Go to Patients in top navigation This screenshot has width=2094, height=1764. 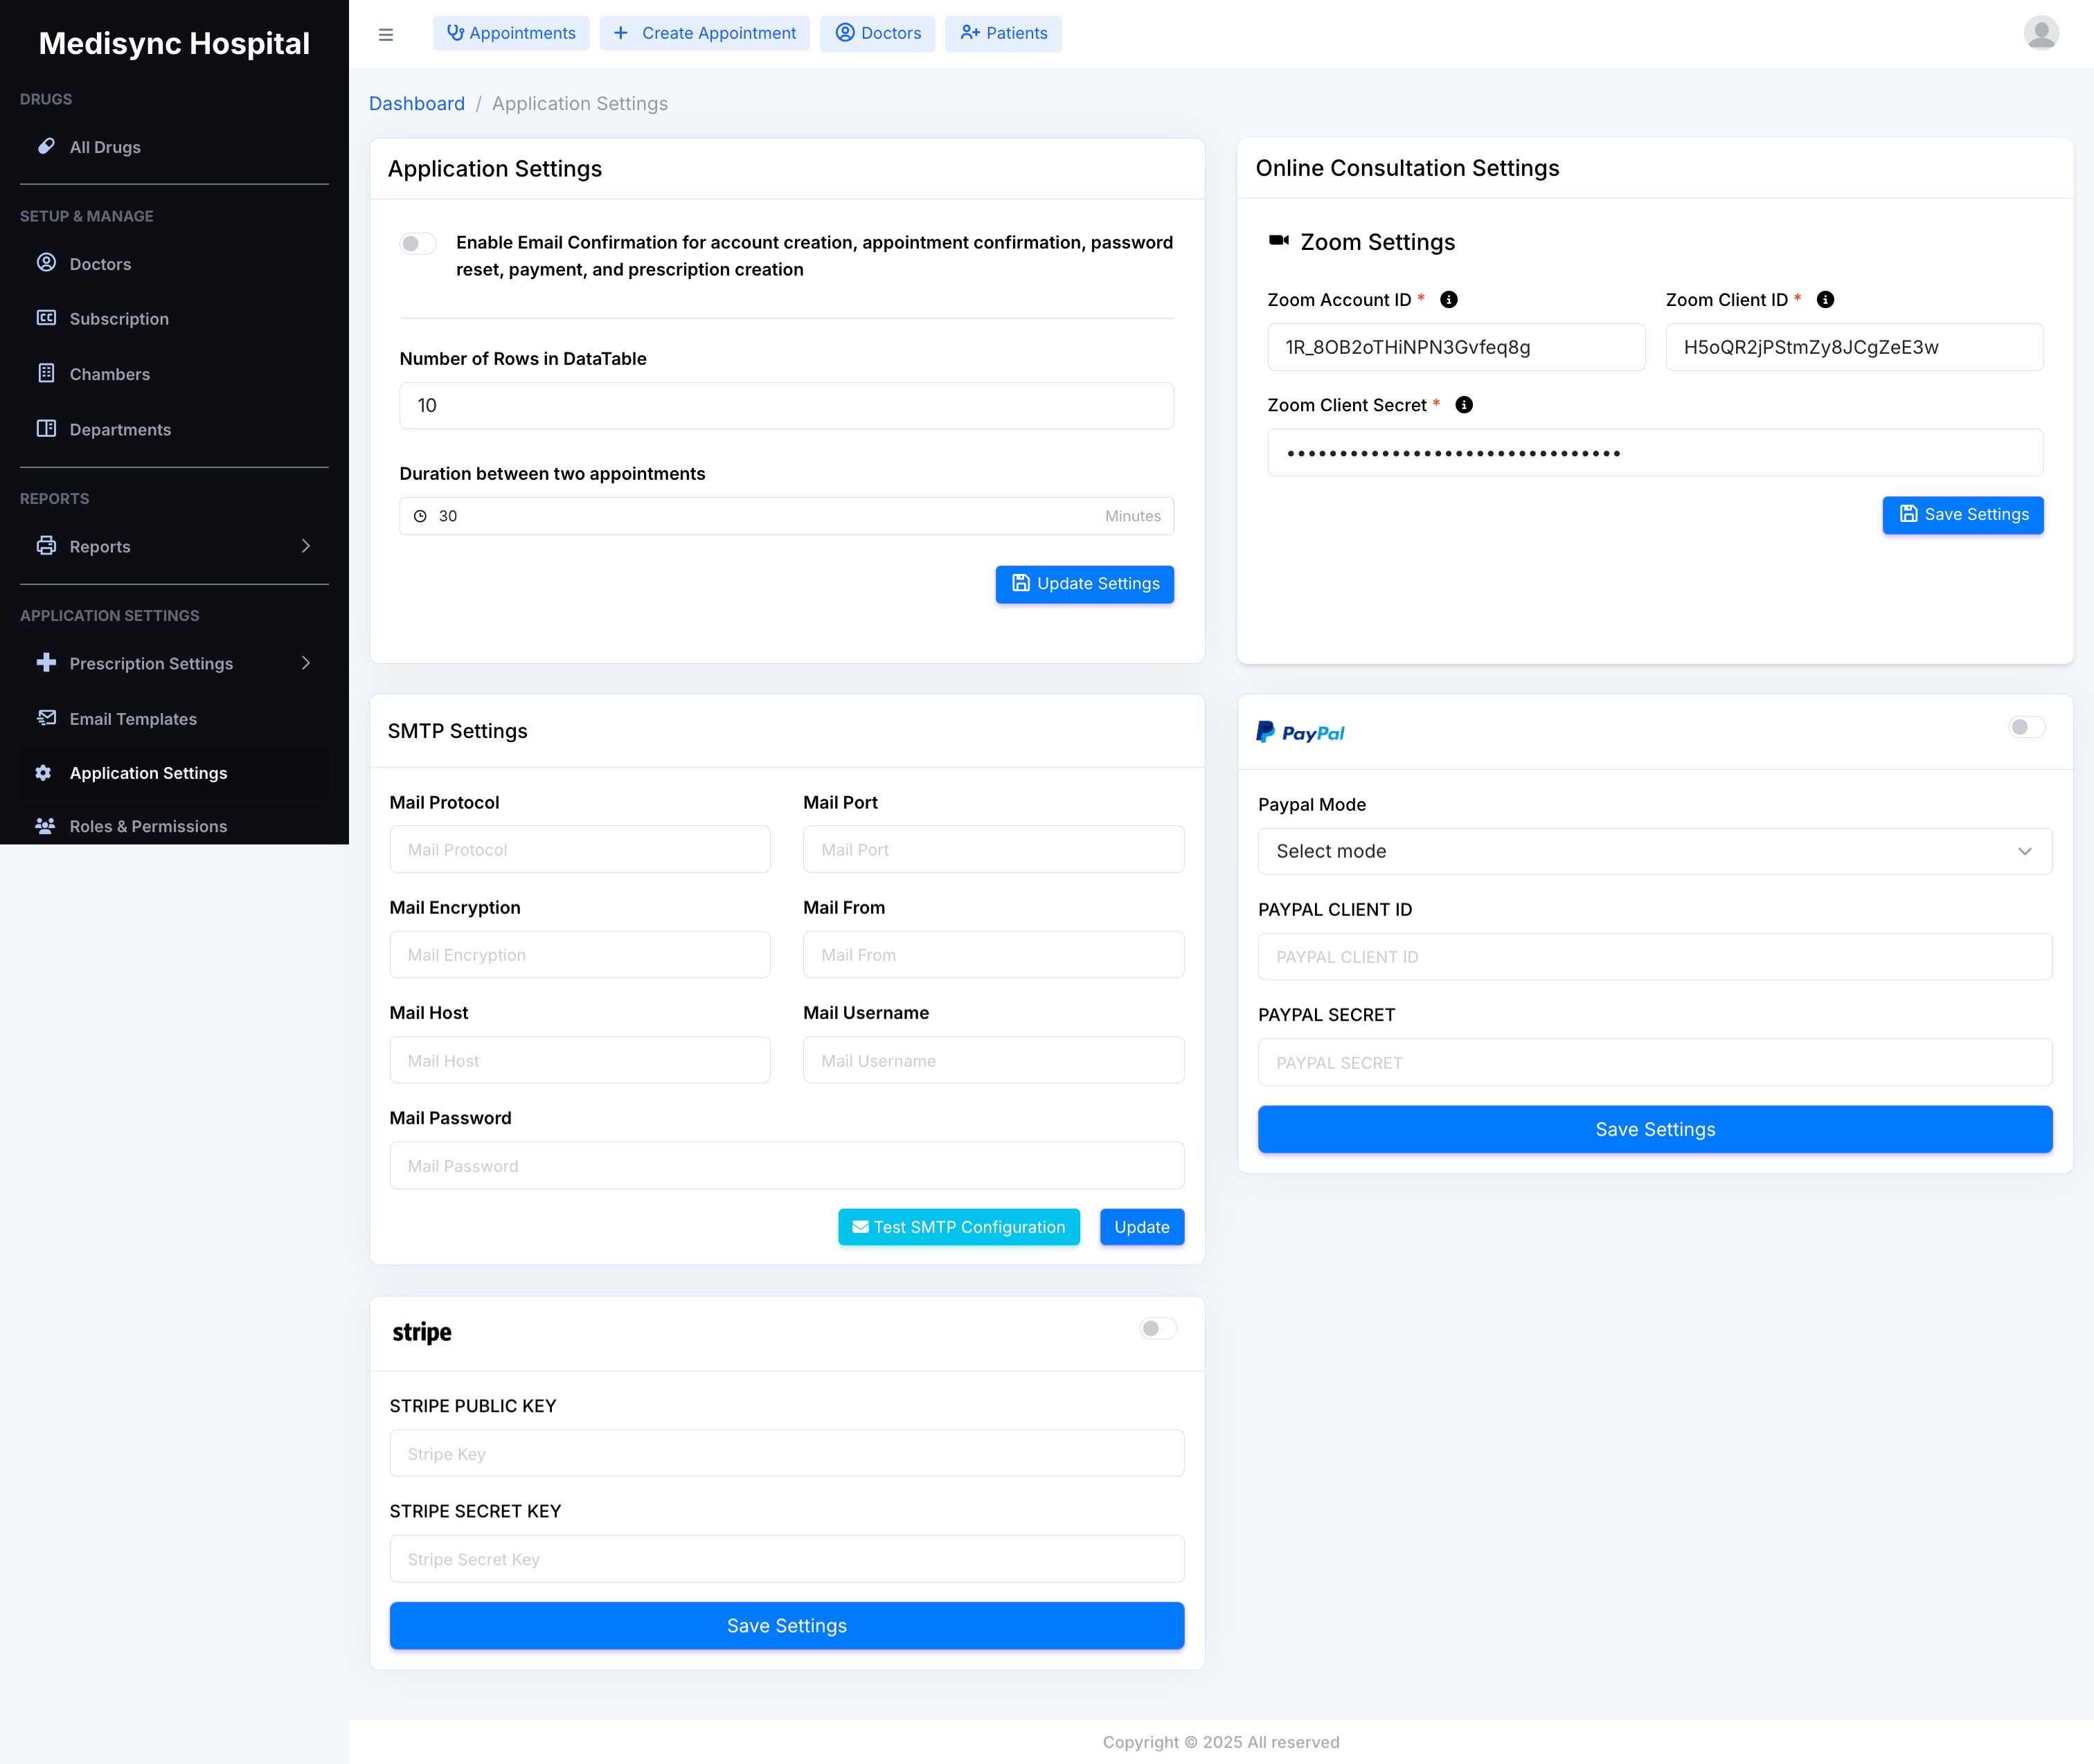click(x=1003, y=33)
